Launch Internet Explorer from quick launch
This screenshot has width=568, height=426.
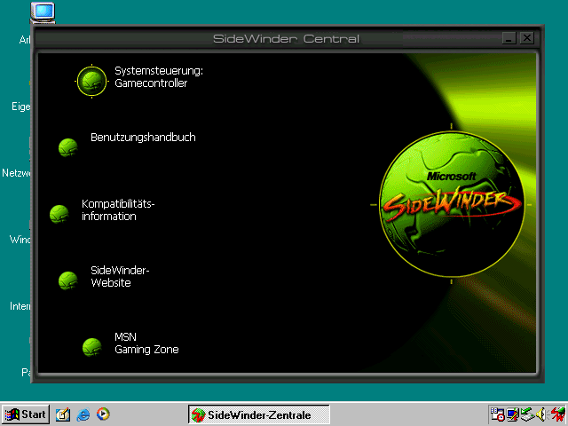tap(83, 414)
